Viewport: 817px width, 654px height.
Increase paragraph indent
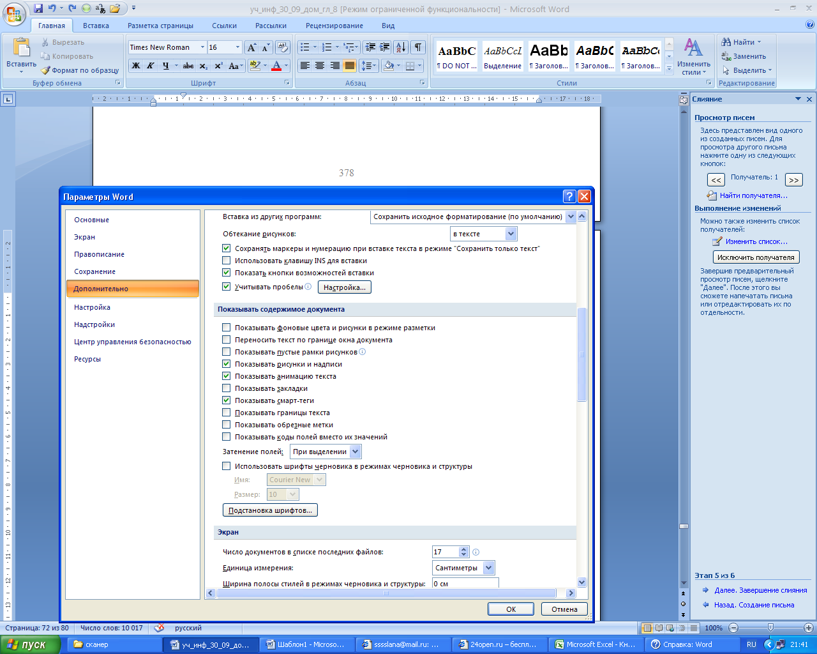click(x=385, y=47)
